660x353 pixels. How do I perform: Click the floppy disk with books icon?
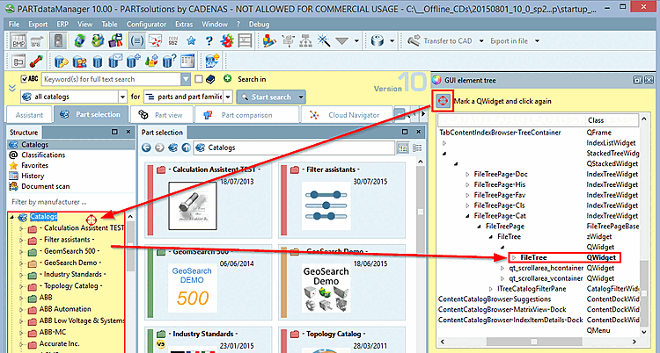coord(115,40)
